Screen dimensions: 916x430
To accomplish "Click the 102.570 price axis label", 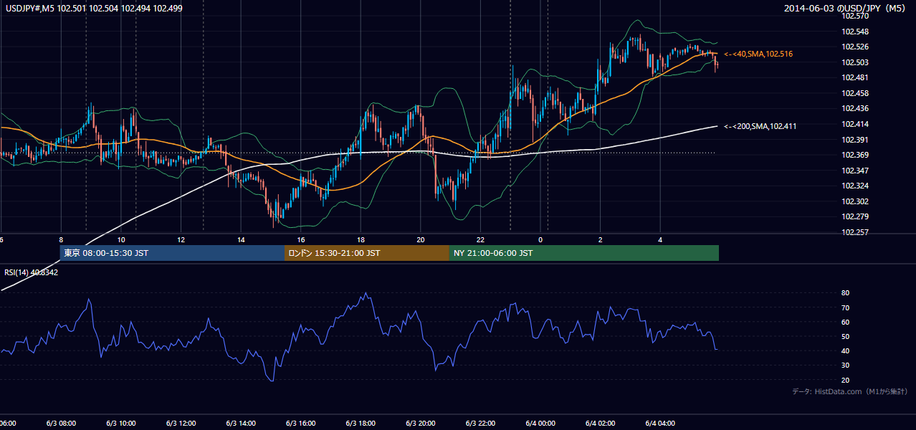I will click(x=854, y=16).
